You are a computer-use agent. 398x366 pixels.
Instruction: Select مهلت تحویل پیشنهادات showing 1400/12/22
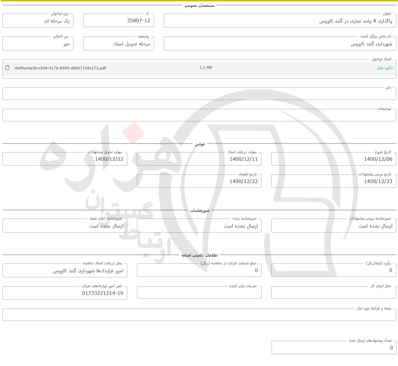point(65,159)
